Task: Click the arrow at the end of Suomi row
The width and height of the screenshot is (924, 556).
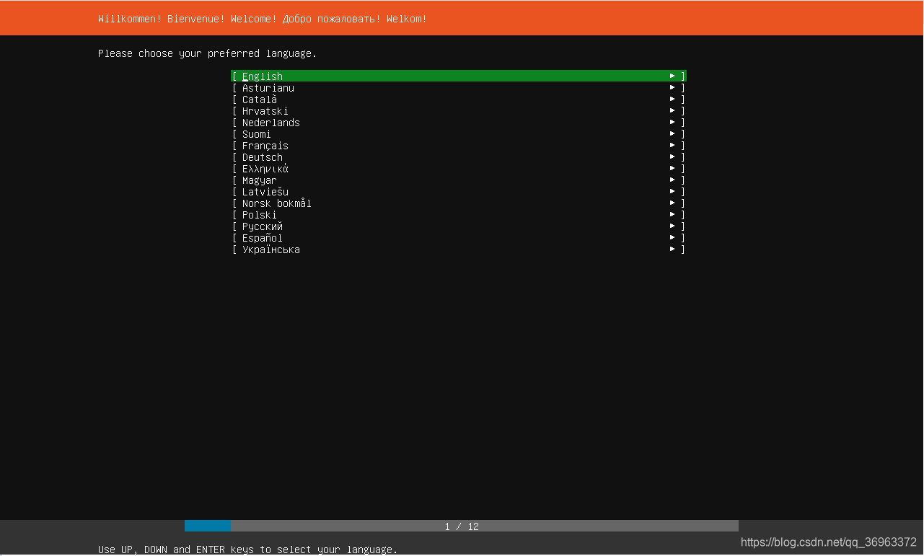Action: 672,133
